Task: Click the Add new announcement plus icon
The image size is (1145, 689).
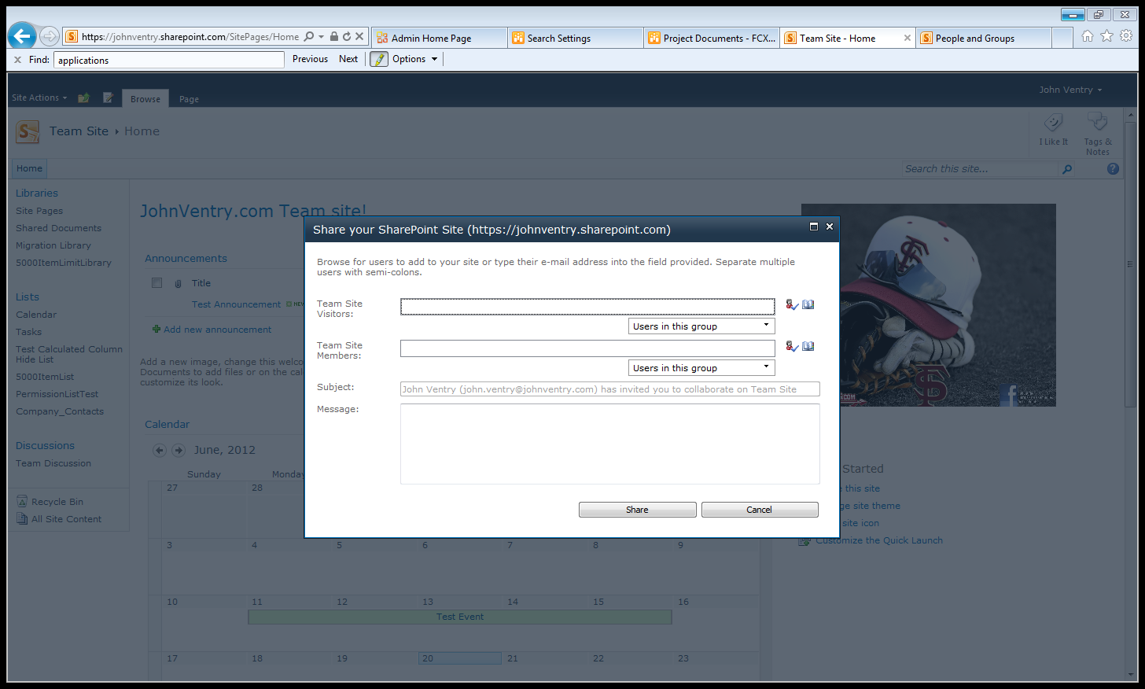Action: click(156, 329)
